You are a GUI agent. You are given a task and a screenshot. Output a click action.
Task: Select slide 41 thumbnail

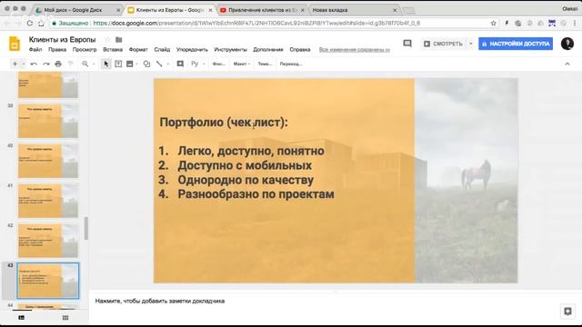[48, 201]
